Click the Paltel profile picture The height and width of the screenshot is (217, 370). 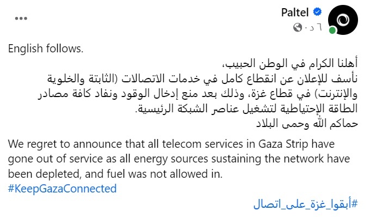(343, 20)
